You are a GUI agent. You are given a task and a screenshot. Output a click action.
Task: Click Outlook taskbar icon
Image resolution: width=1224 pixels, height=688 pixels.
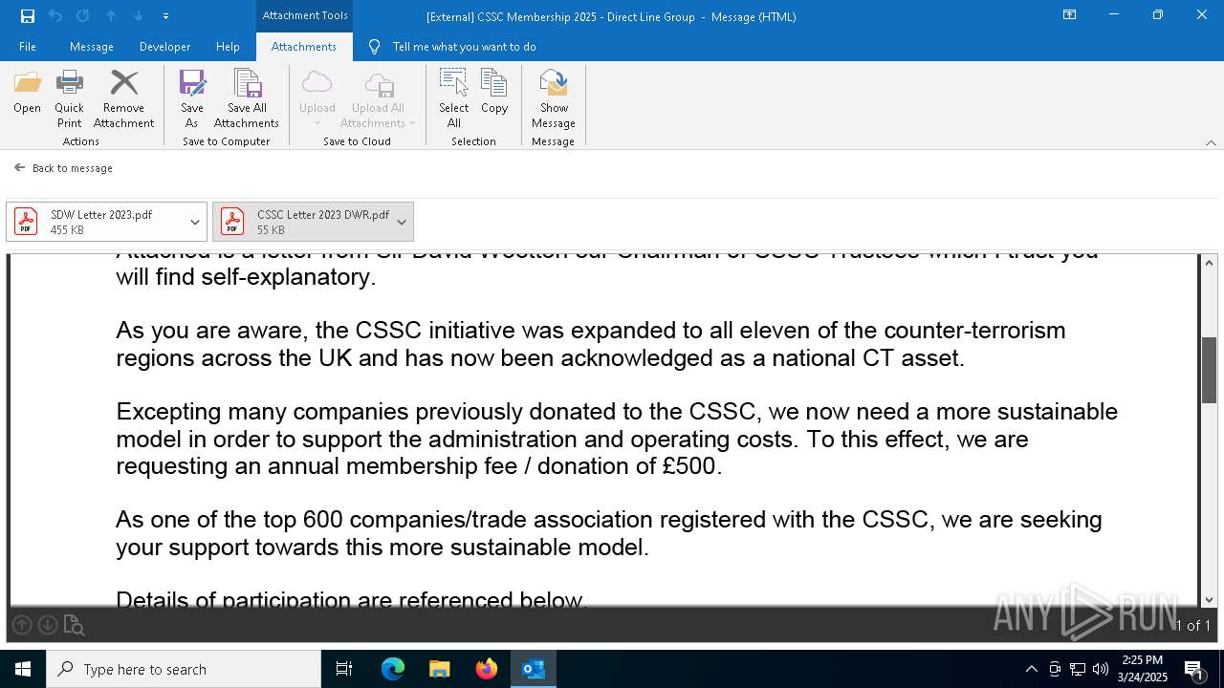coord(534,669)
